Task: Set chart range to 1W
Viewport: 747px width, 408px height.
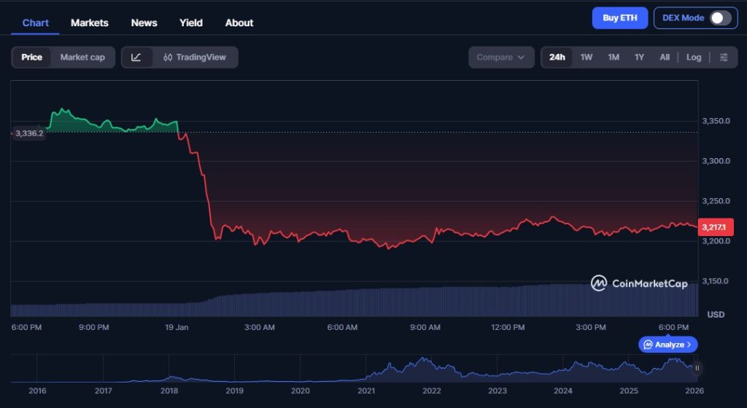Action: [586, 57]
